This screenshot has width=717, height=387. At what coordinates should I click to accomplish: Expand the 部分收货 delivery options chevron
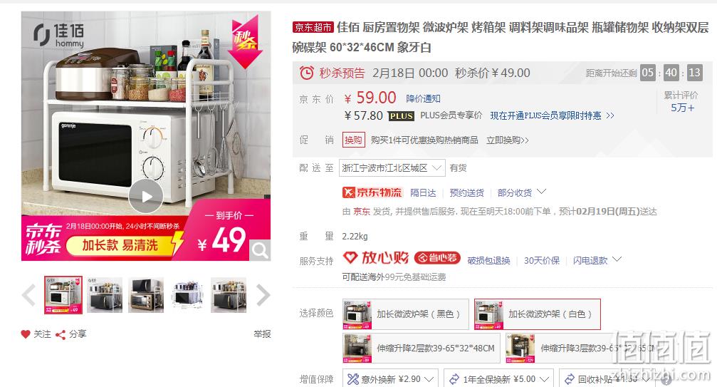(541, 192)
